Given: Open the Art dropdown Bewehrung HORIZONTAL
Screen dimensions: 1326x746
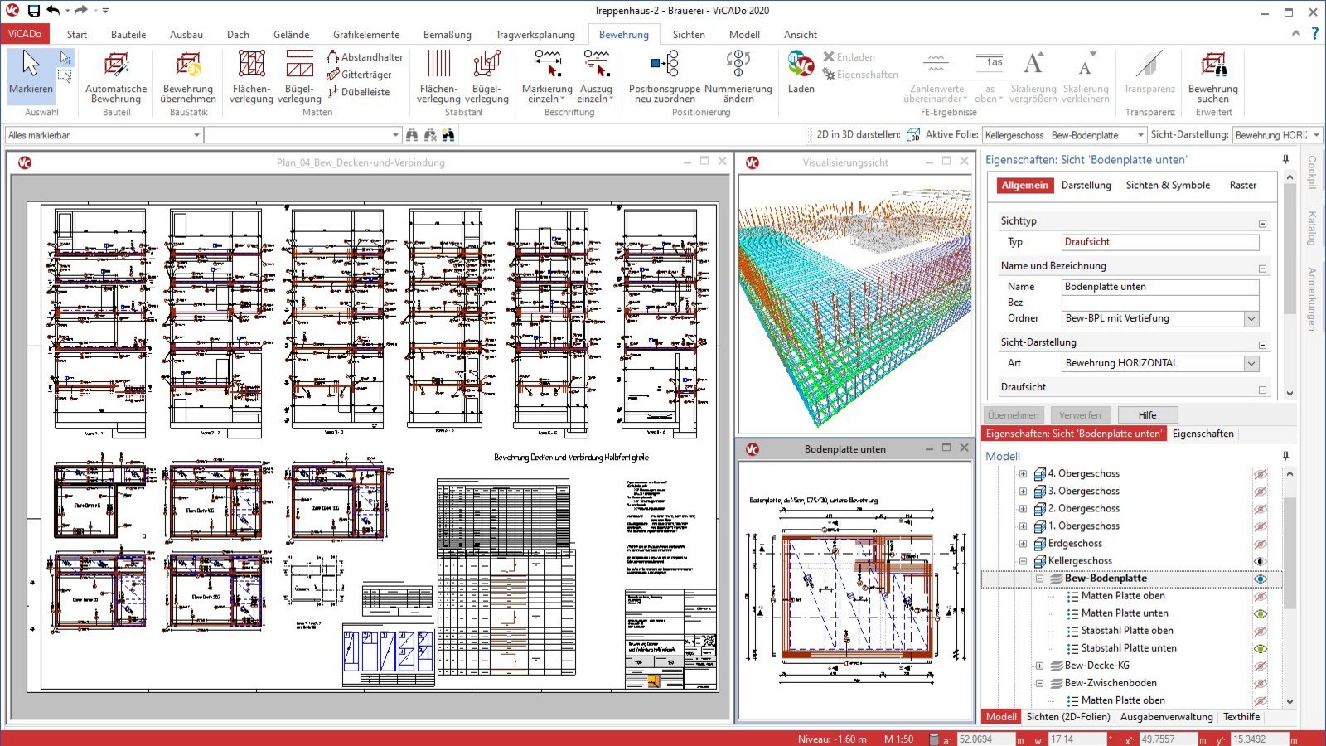Looking at the screenshot, I should click(1251, 363).
